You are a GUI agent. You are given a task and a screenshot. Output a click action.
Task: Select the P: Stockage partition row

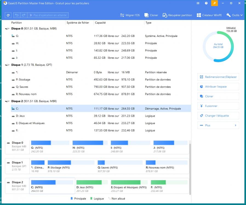pyautogui.click(x=101, y=80)
